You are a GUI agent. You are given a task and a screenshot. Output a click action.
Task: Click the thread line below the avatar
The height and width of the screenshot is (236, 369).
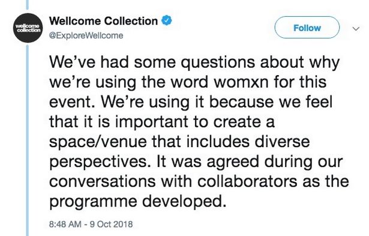tap(28, 141)
